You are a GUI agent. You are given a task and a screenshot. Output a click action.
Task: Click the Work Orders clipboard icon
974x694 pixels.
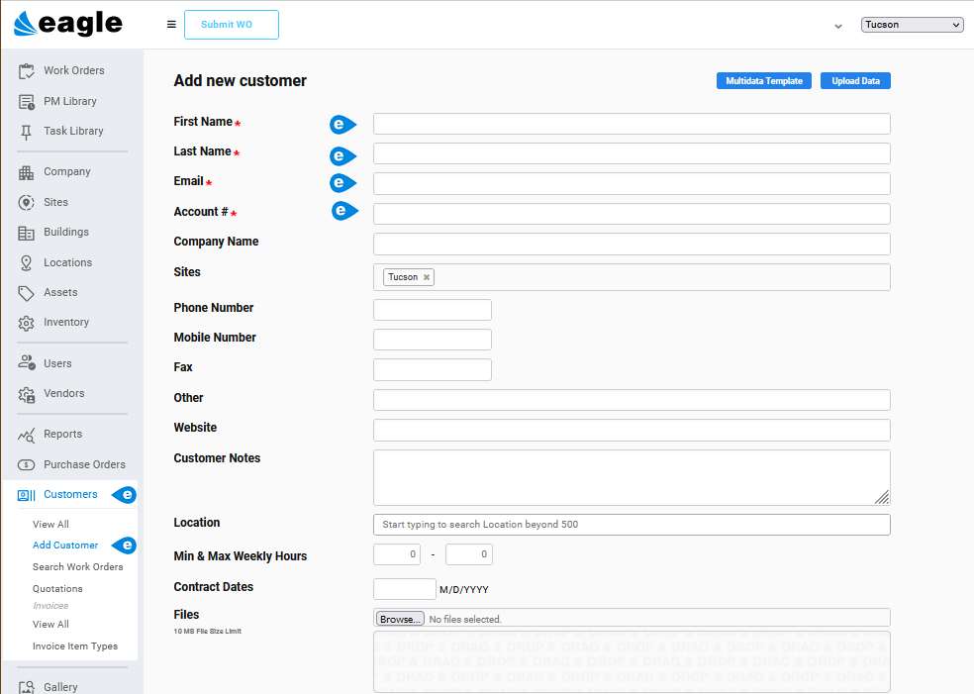tap(26, 71)
